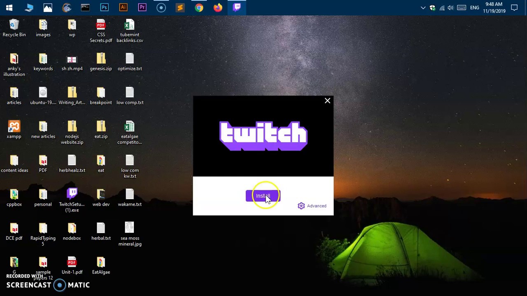Open Firefox from the taskbar
Screen dimensions: 527x296
(x=218, y=7)
